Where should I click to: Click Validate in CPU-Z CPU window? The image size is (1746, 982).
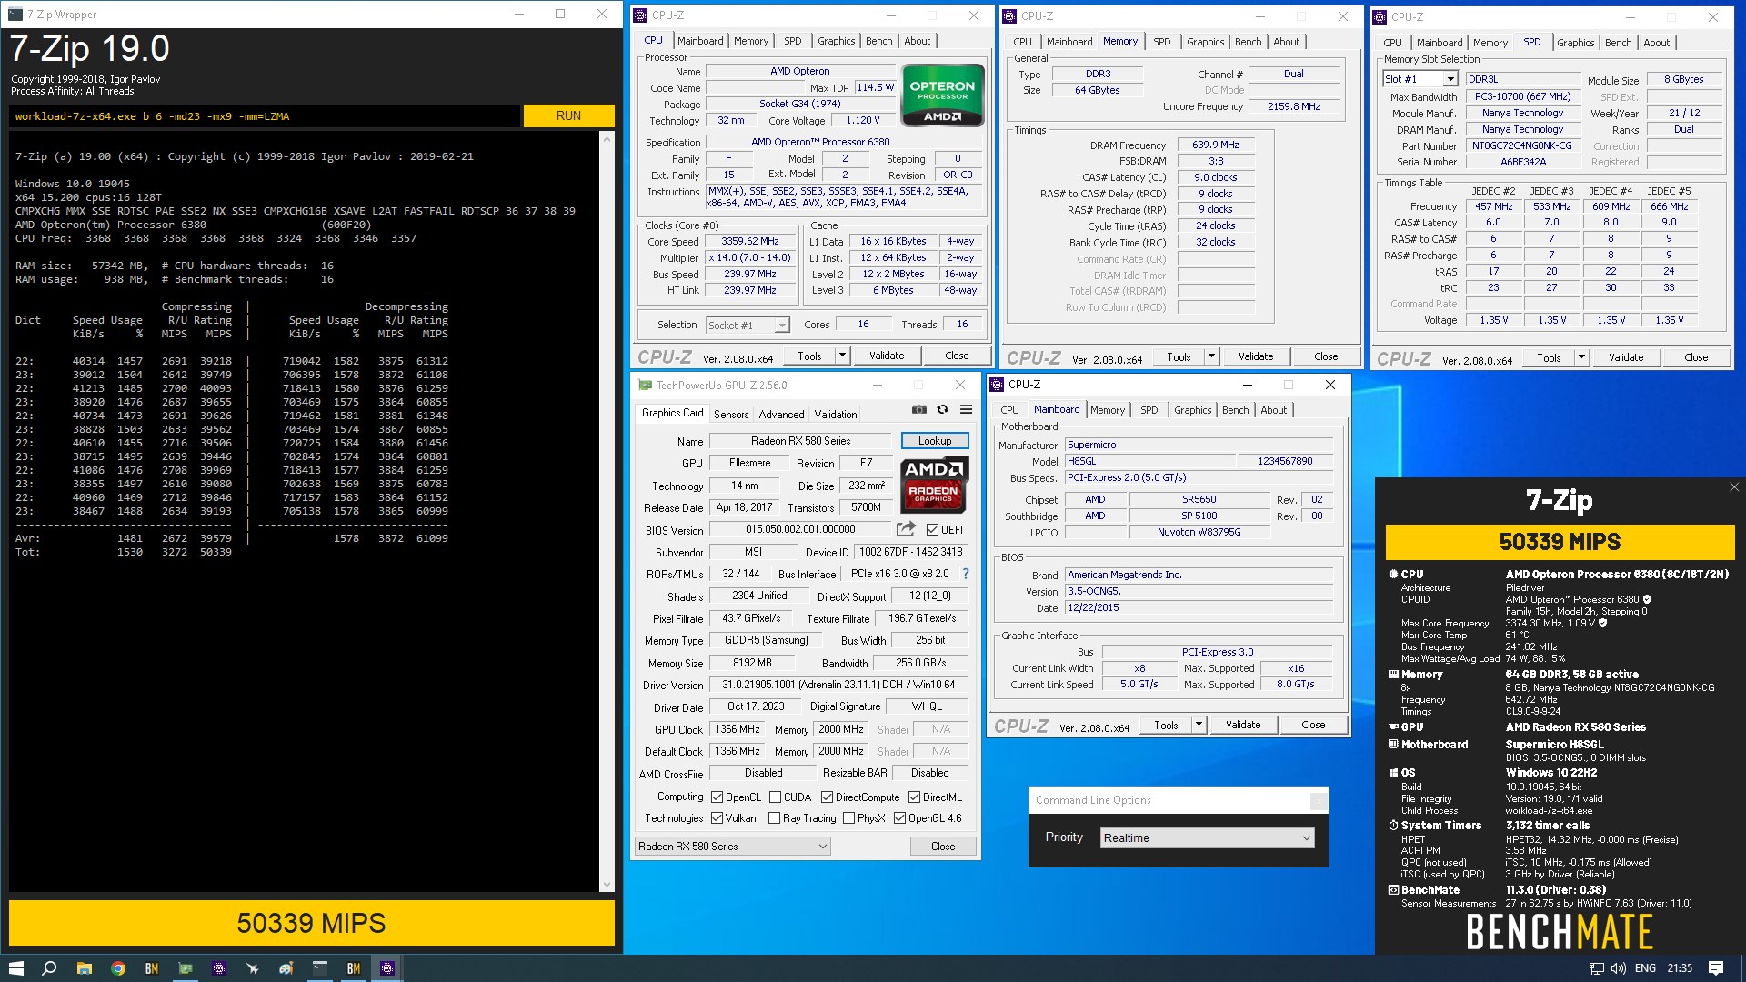pos(887,356)
